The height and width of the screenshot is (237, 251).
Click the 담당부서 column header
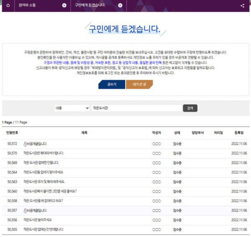198,133
